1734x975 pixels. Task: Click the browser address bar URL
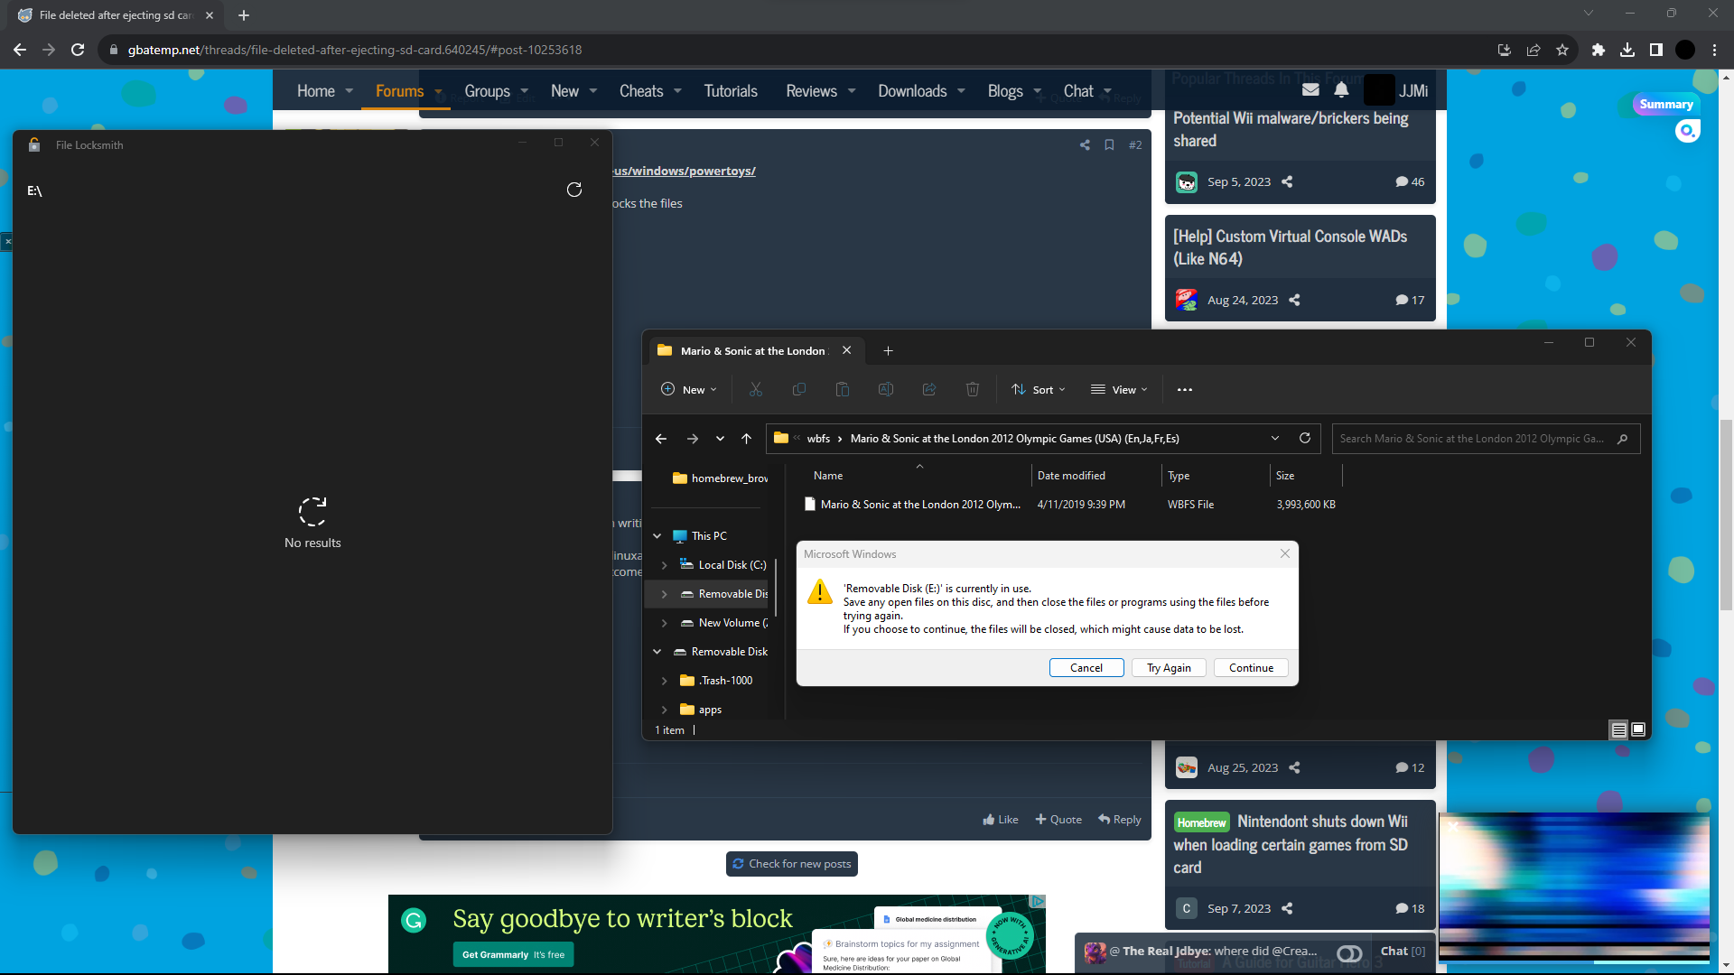(355, 50)
